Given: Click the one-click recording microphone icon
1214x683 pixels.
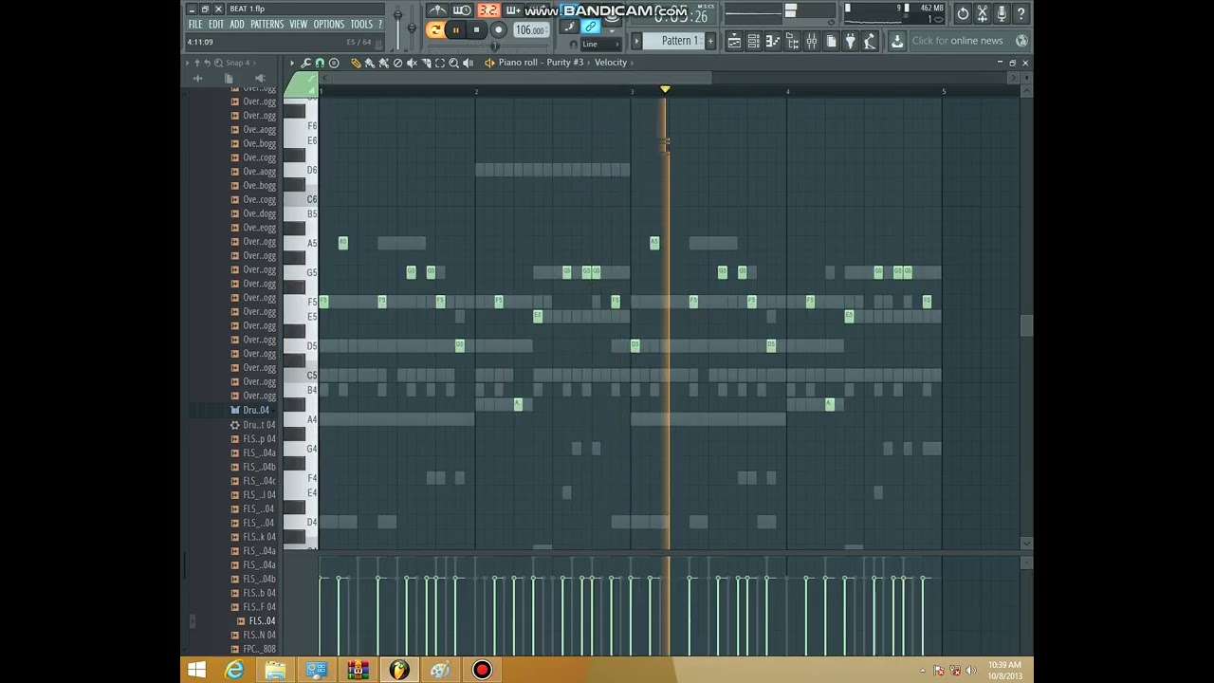Looking at the screenshot, I should pyautogui.click(x=1002, y=13).
